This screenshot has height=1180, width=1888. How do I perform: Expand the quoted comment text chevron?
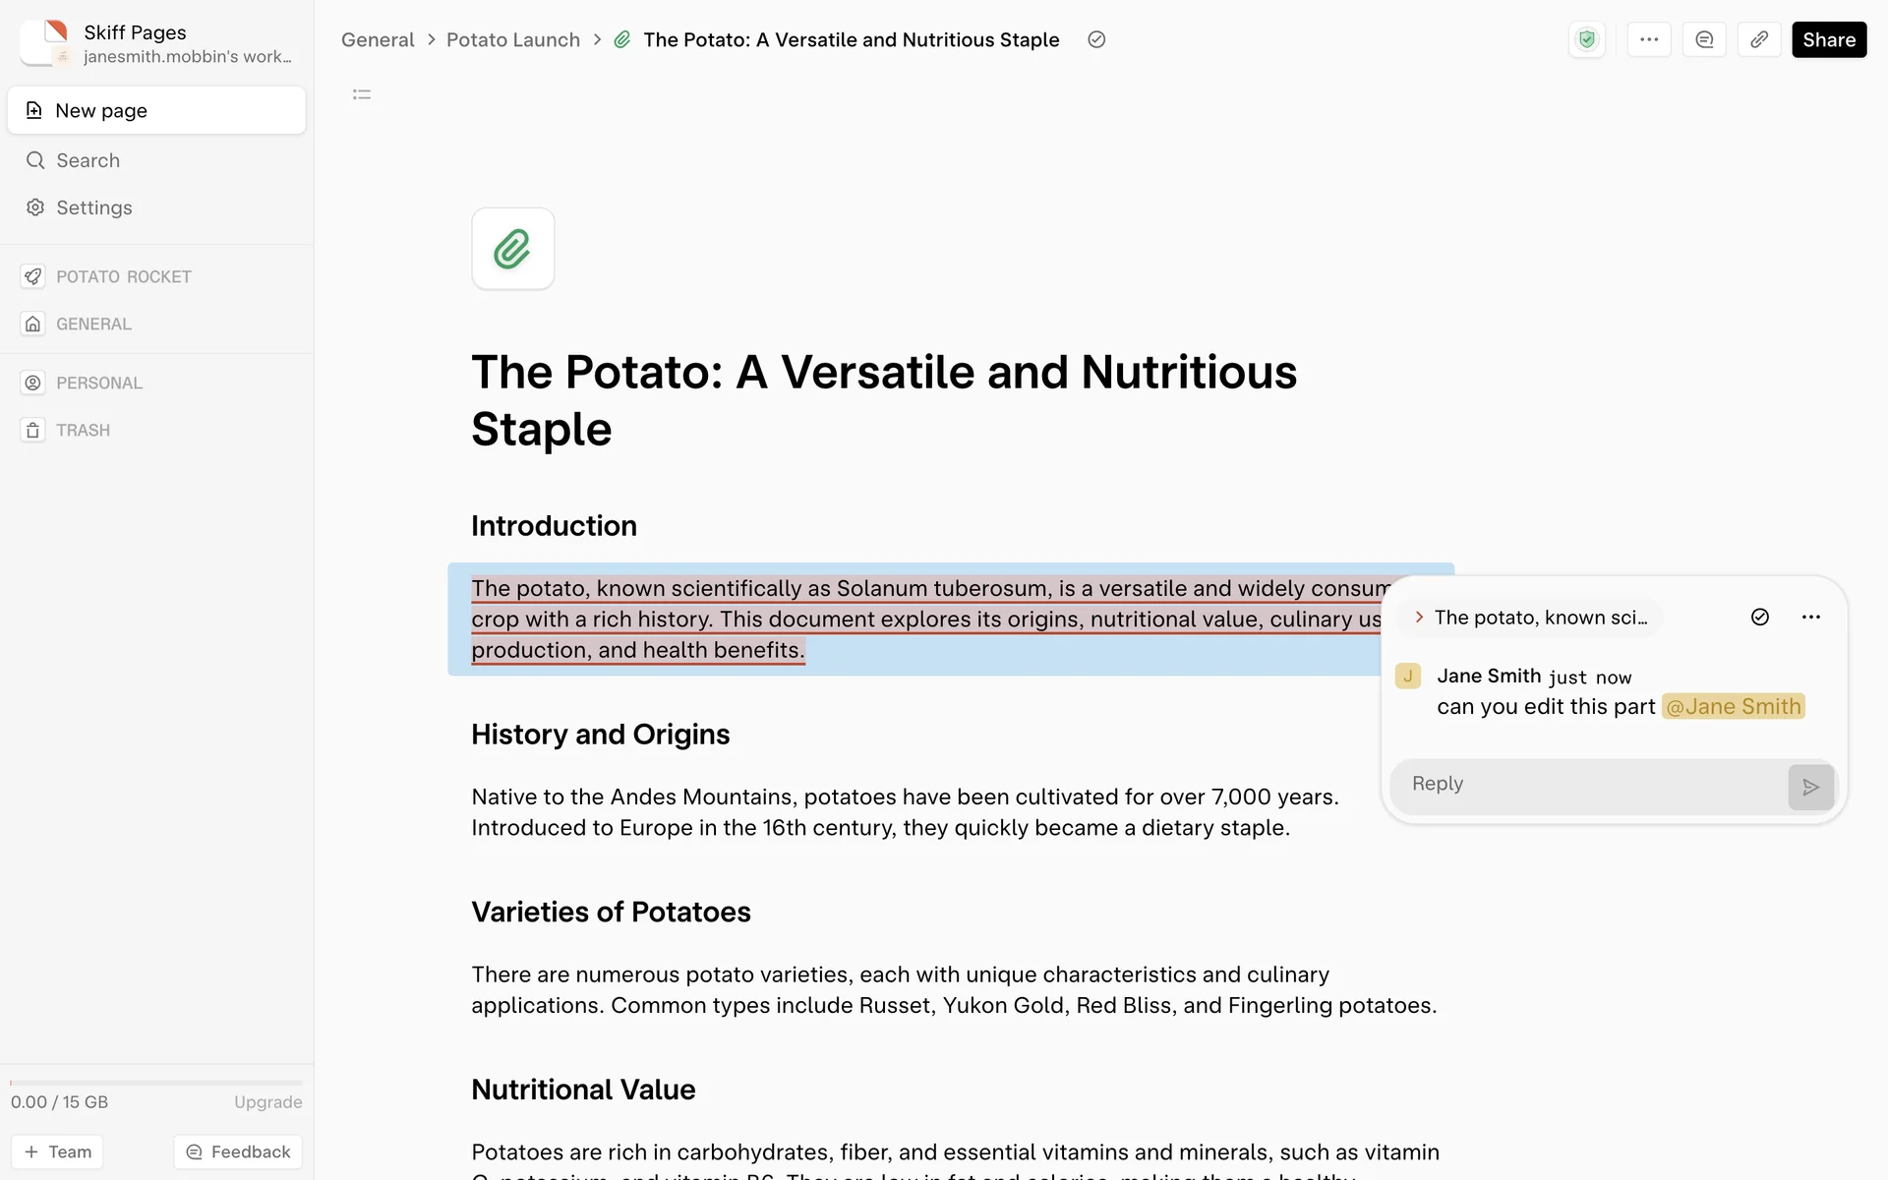click(1419, 617)
